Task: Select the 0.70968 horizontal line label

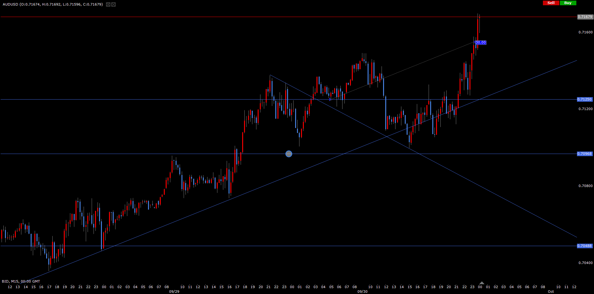Action: (584, 154)
